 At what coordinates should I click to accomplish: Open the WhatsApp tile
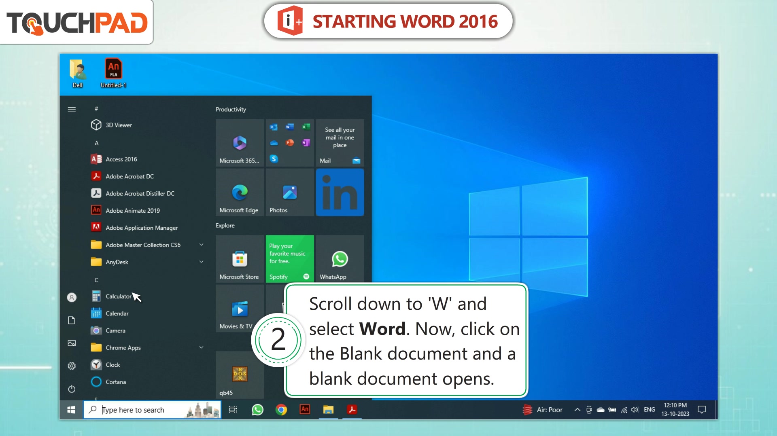click(x=340, y=259)
